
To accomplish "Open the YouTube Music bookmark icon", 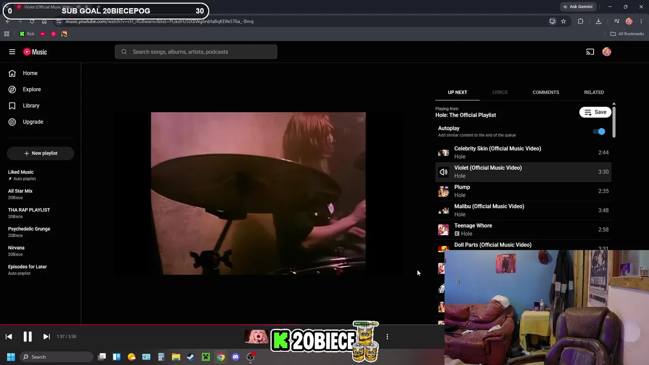I will [x=53, y=34].
